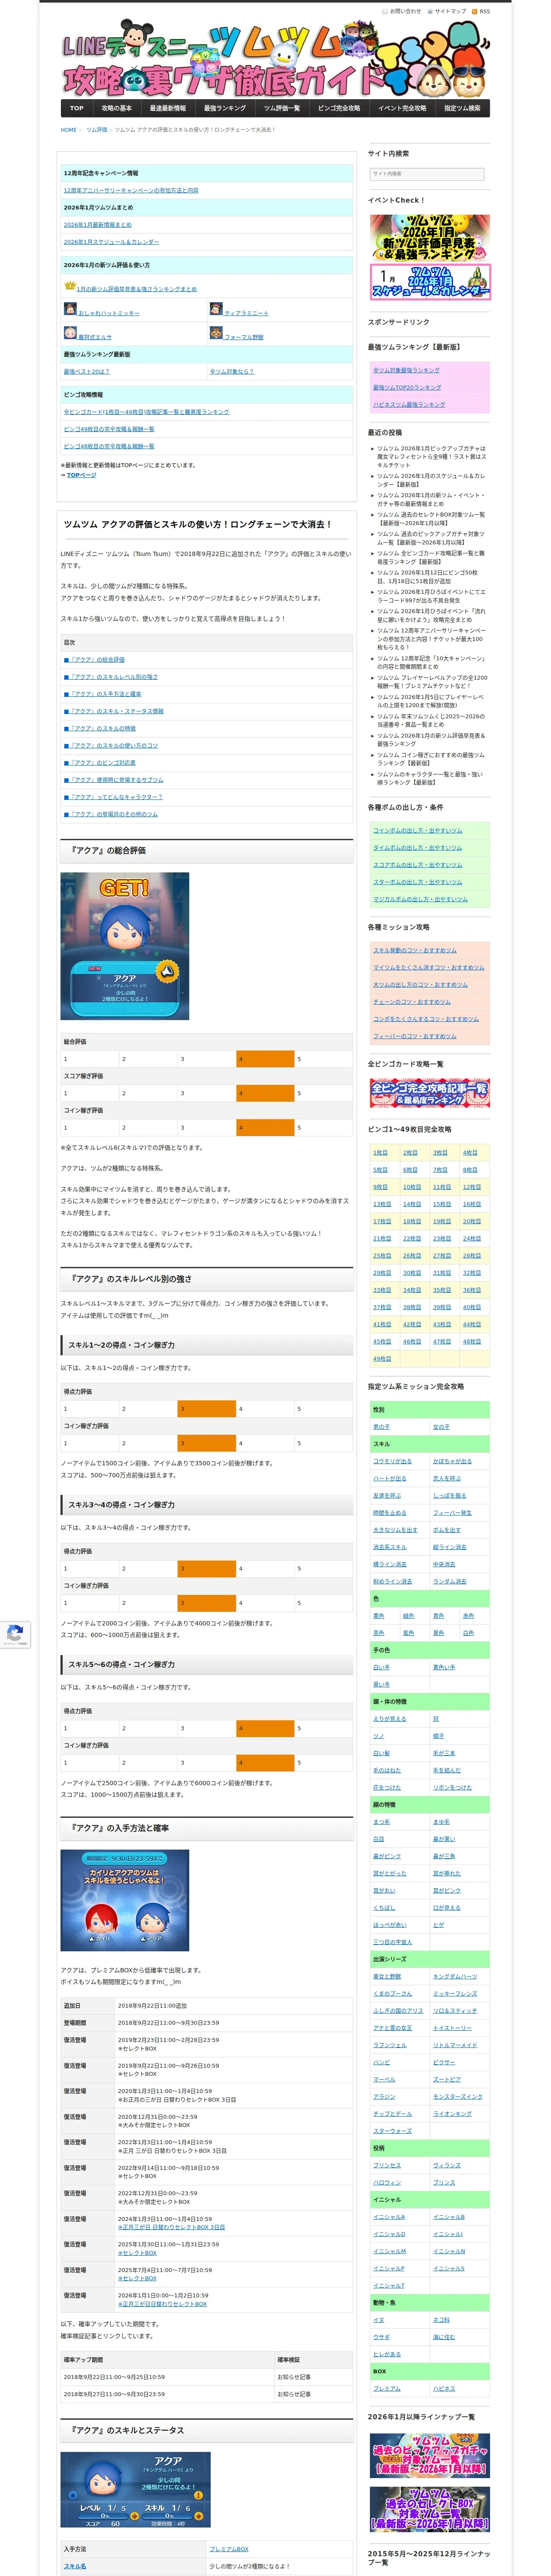The height and width of the screenshot is (2576, 551).
Task: Jump to 『アクア』の入手方法と確率 in contents
Action: (103, 694)
